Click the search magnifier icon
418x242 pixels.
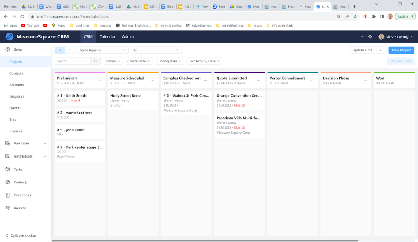pos(95,61)
